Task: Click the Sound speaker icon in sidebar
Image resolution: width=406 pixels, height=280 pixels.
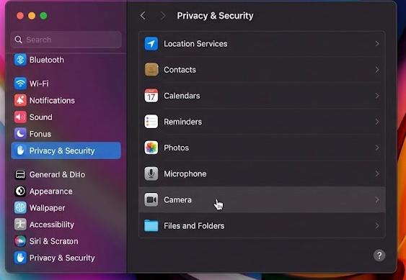Action: tap(20, 117)
